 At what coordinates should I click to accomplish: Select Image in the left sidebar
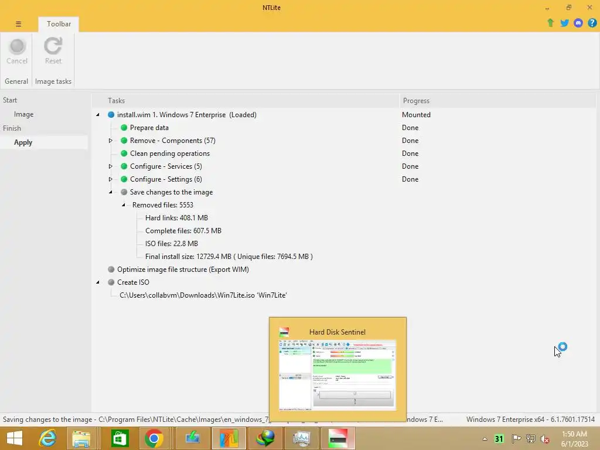[x=23, y=114]
